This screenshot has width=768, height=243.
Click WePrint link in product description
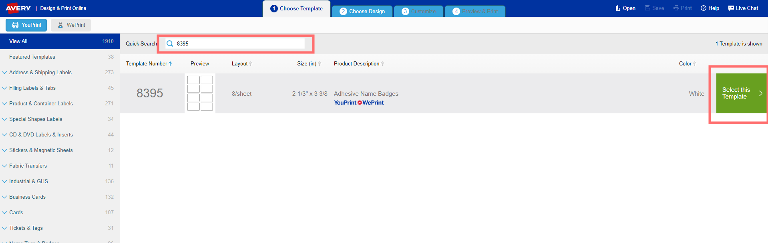click(373, 103)
